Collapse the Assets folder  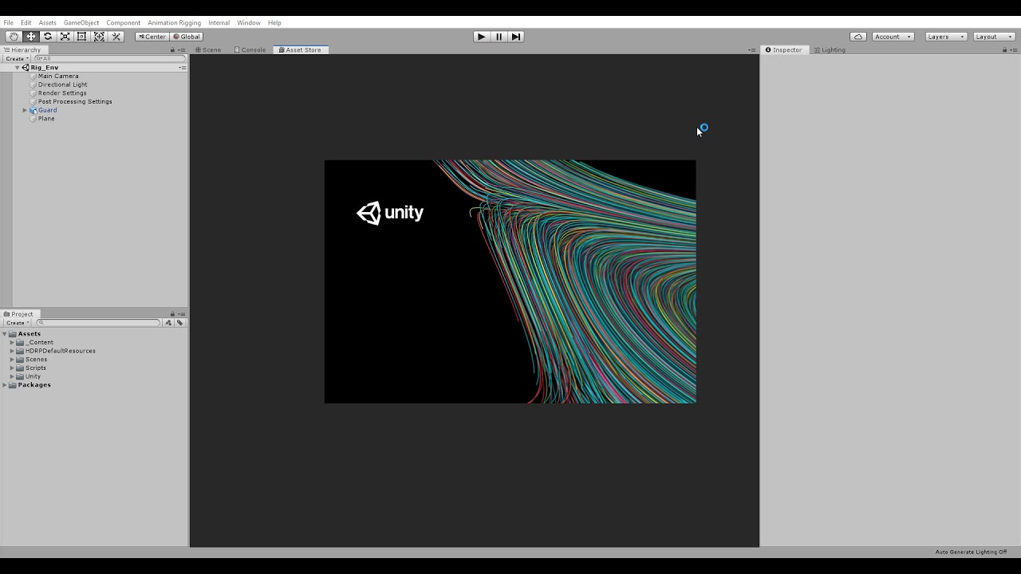(5, 334)
